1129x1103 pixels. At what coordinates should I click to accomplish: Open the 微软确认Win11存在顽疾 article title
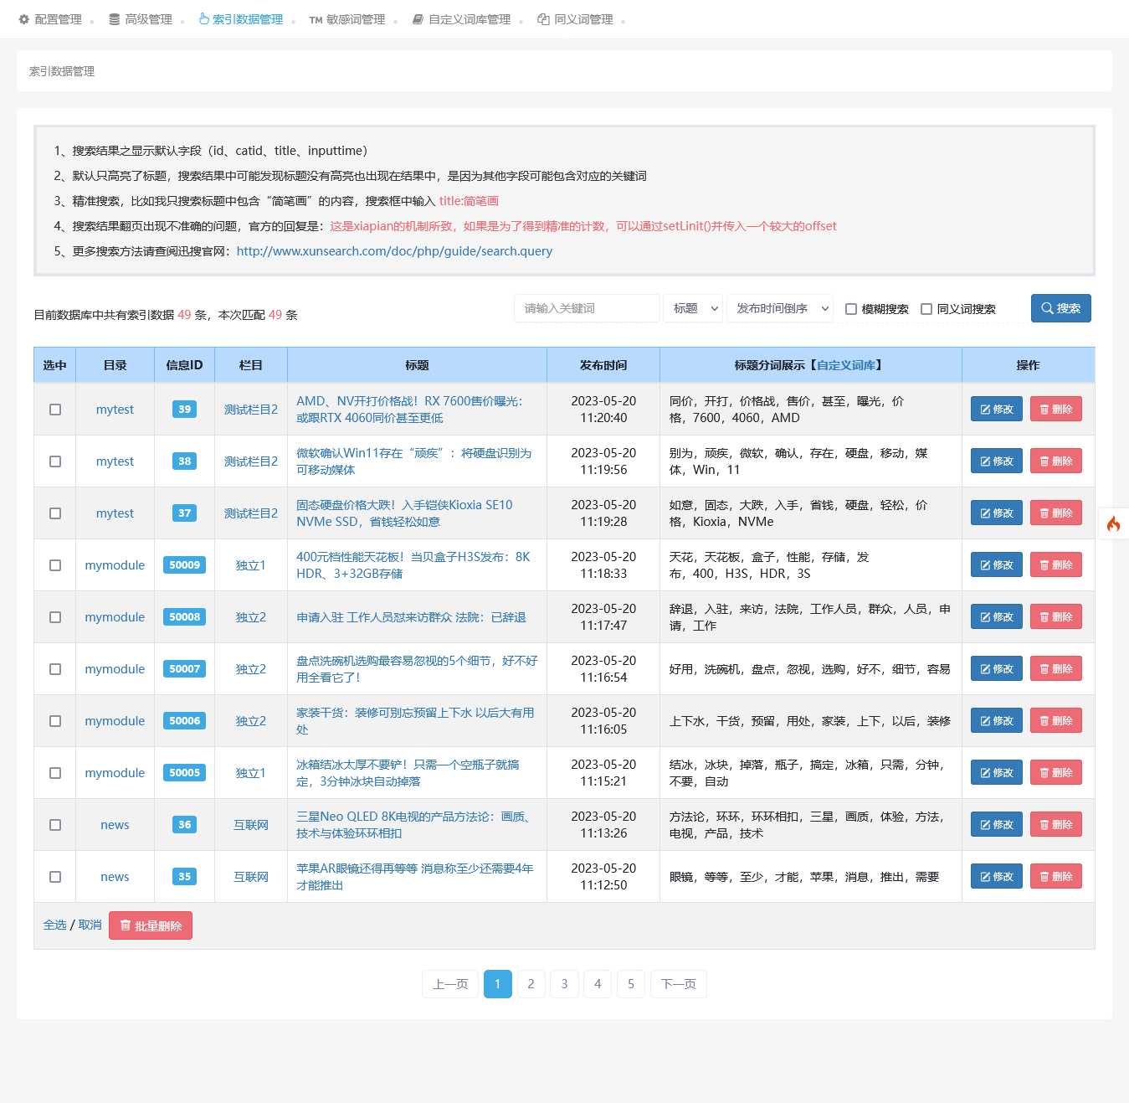point(414,461)
